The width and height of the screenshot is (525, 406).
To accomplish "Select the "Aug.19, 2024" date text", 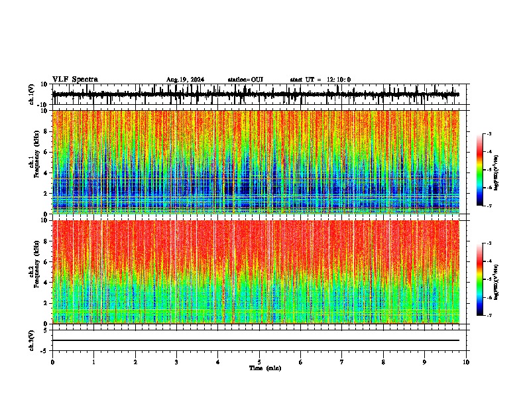I will pyautogui.click(x=185, y=80).
